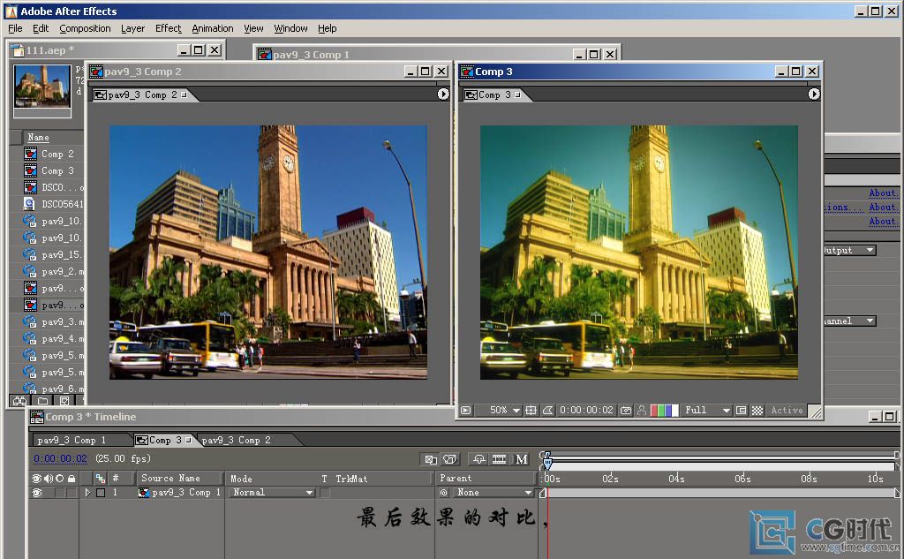Click the composition icon on the pav9_3 Comp 2 viewer tab

[100, 95]
